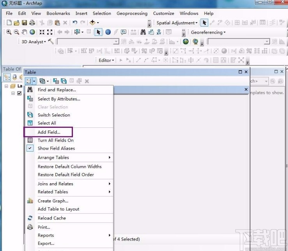This screenshot has width=288, height=251.
Task: Open the Customize menu
Action: 164,13
